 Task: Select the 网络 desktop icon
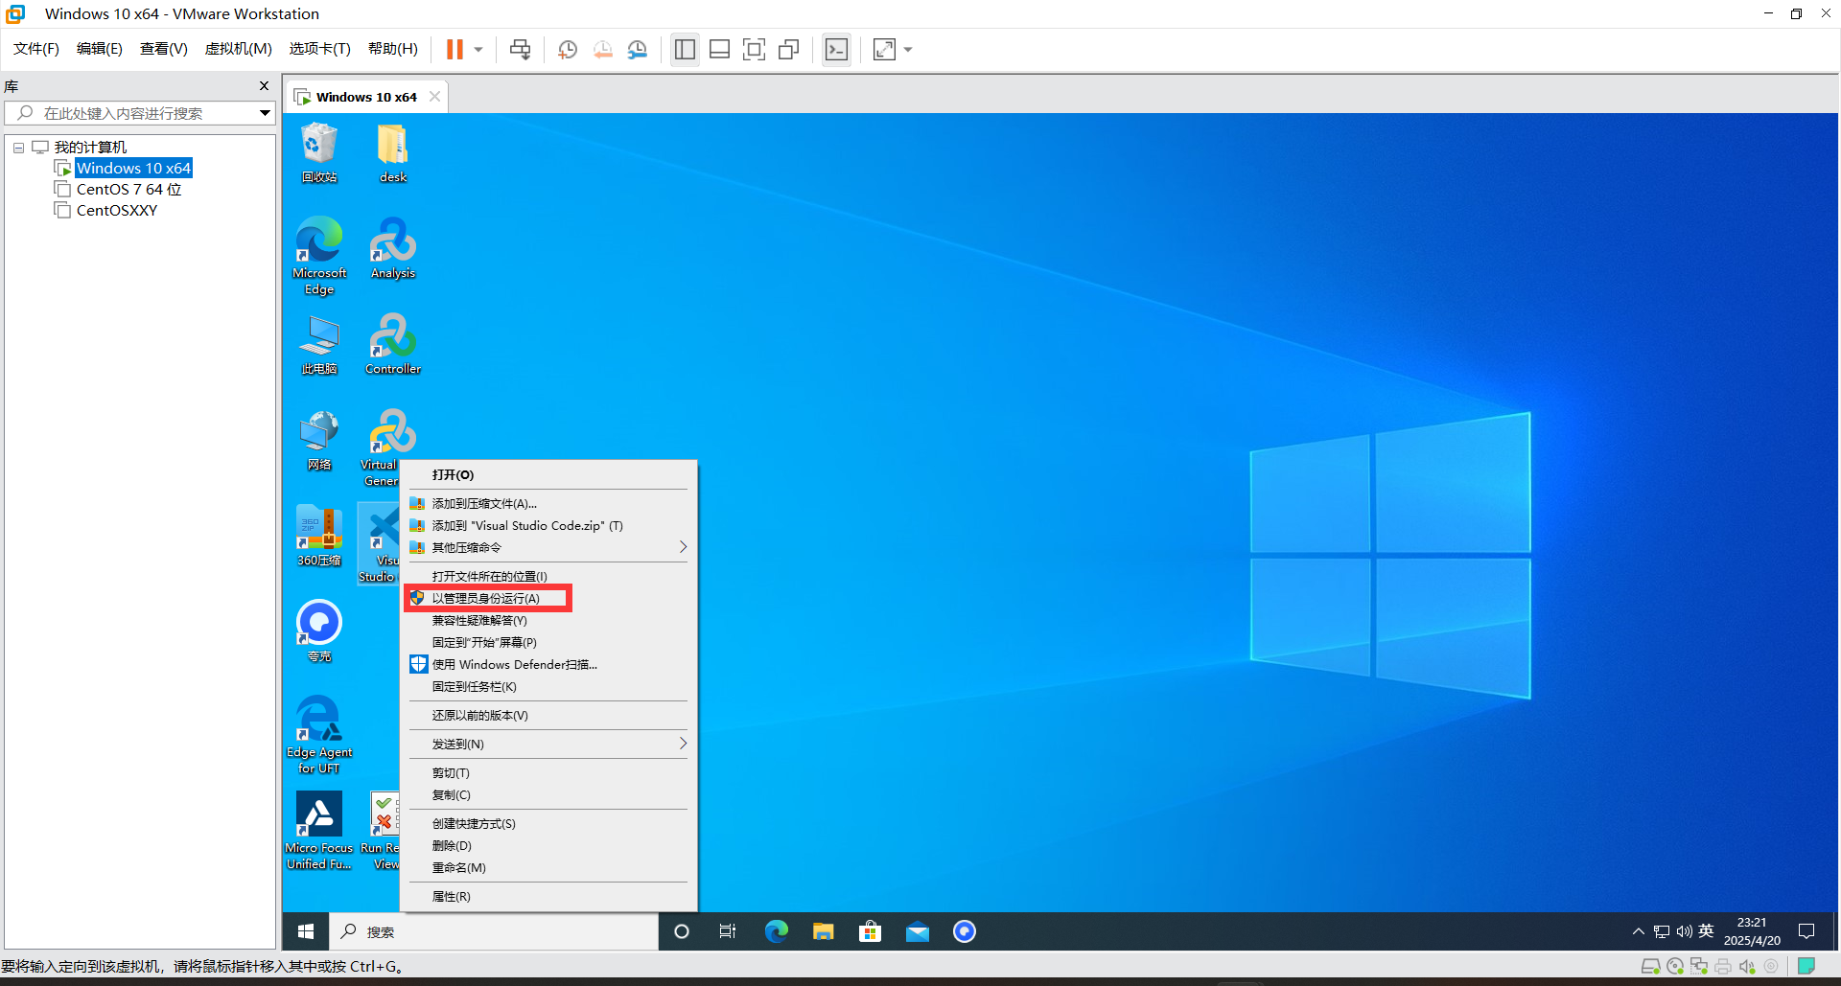pos(319,441)
